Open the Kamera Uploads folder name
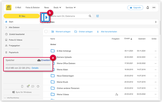Image resolution: width=162 pixels, height=102 pixels. pos(64,57)
